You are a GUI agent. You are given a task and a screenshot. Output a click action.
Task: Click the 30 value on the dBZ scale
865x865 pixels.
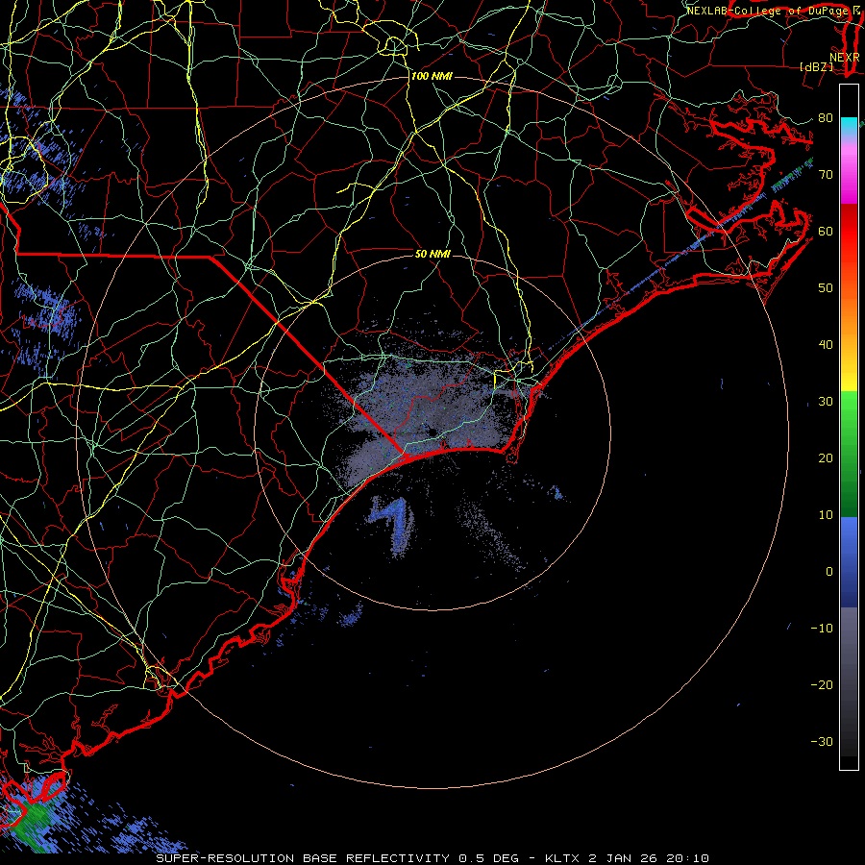pos(826,401)
